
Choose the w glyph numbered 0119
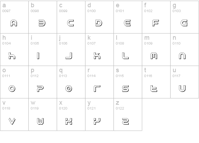(x=40, y=121)
